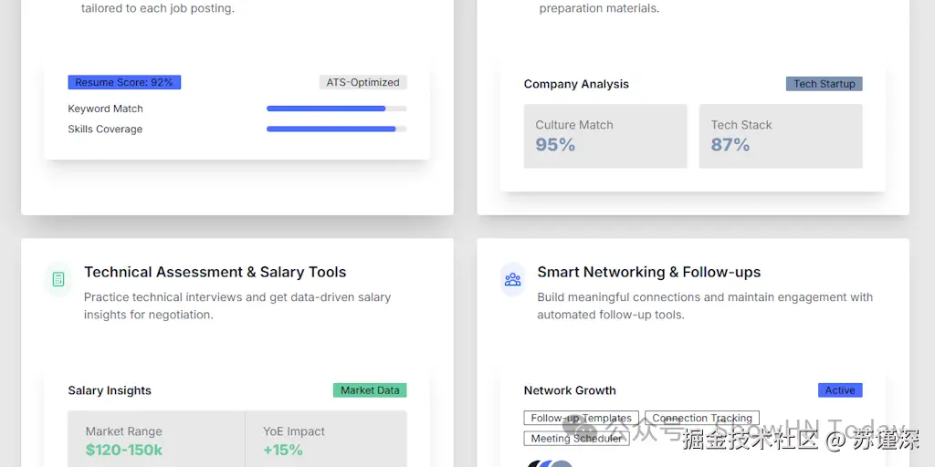This screenshot has height=467, width=935.
Task: Click the Smart Networking people icon
Action: (513, 279)
